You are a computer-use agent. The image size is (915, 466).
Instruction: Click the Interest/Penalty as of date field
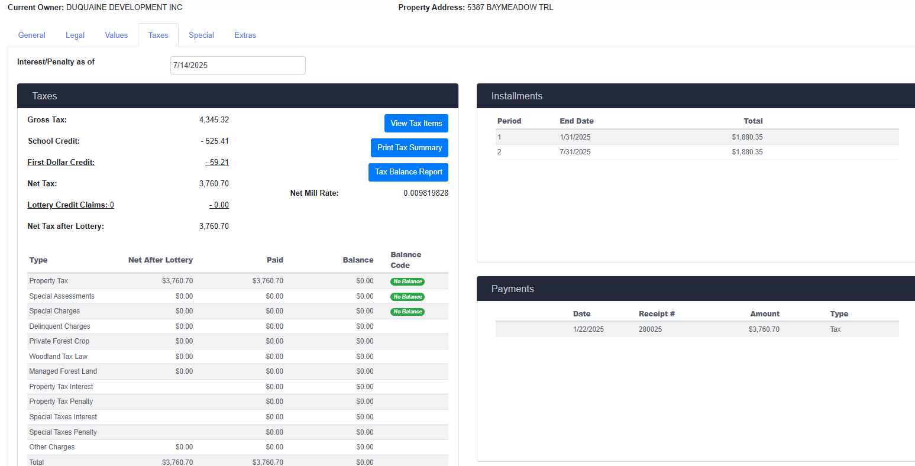pyautogui.click(x=238, y=66)
